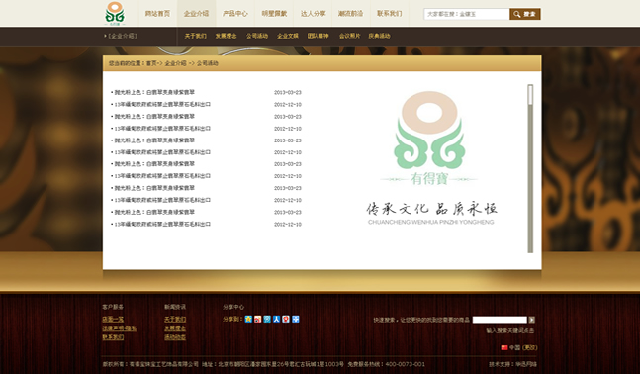Select 会议照片 in the sub-navigation bar
The width and height of the screenshot is (640, 374).
point(350,36)
